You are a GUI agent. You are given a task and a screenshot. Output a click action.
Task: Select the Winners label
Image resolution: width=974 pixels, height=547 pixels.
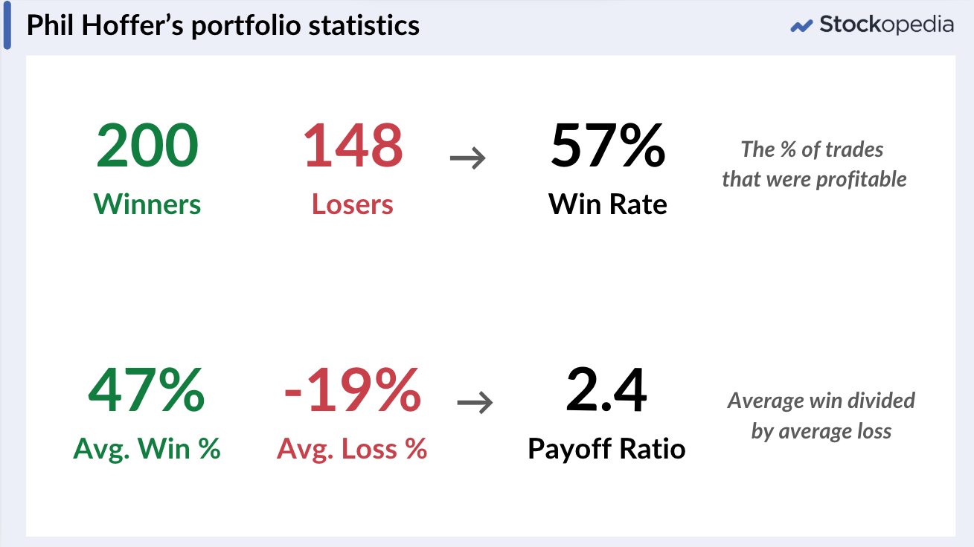click(x=147, y=204)
